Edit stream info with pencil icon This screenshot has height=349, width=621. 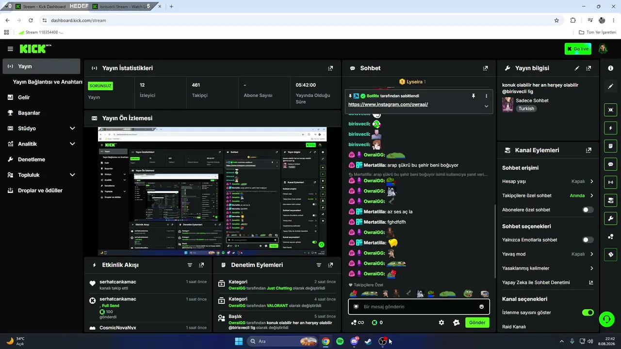pos(577,68)
